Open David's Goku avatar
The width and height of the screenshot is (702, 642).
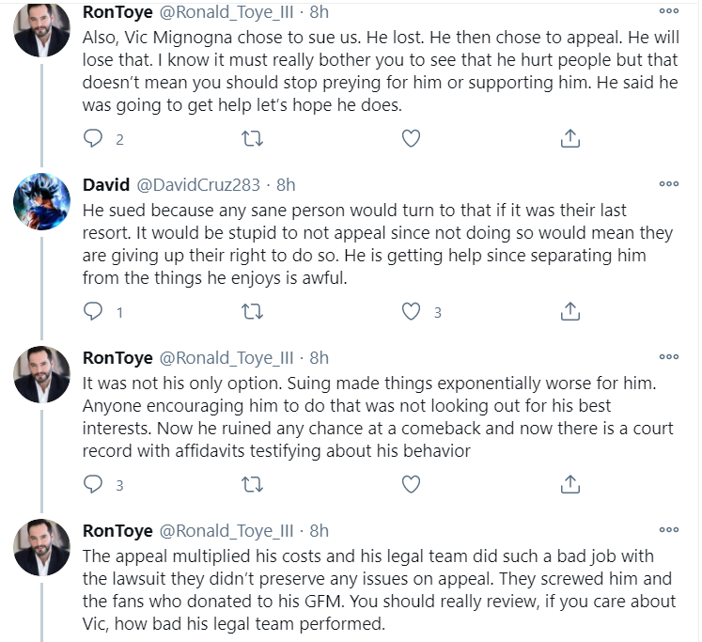click(x=41, y=201)
